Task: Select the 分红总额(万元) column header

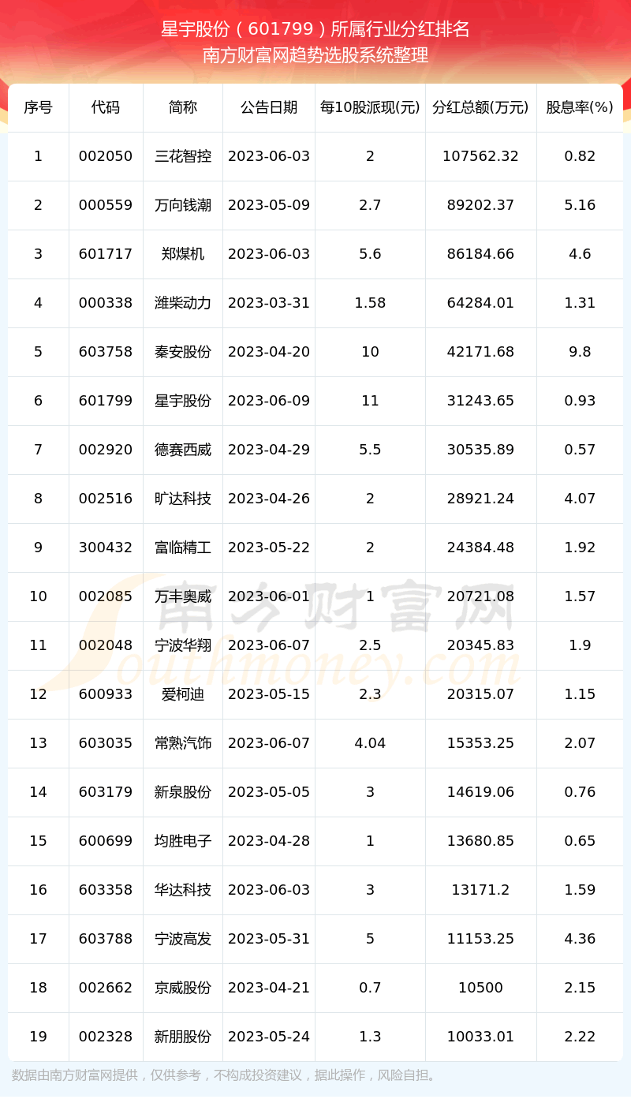Action: [x=480, y=107]
